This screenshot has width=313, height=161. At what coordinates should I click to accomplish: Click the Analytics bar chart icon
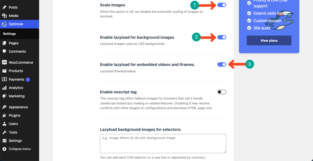point(4,88)
